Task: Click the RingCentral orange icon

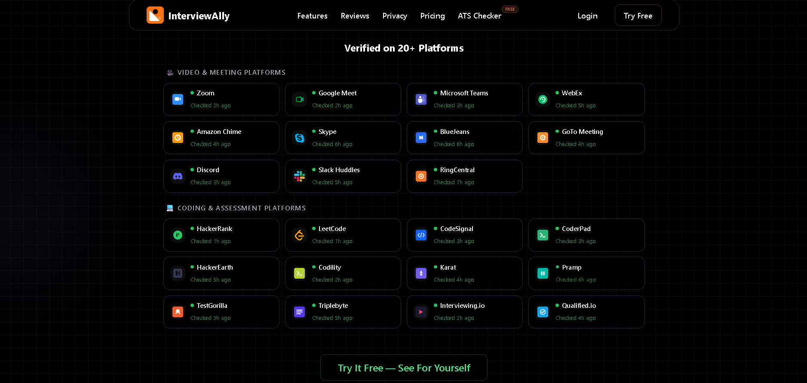Action: pyautogui.click(x=421, y=176)
